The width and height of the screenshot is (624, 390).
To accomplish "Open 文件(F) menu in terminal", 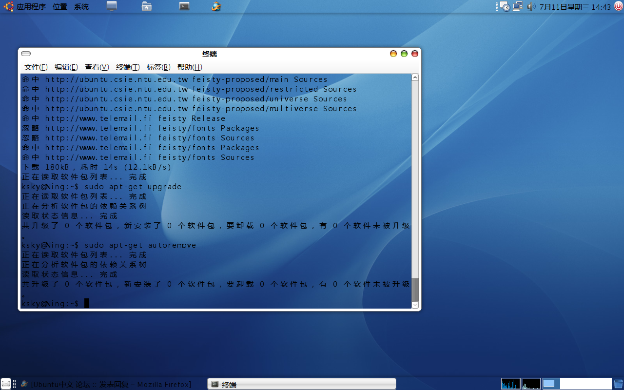I will coord(36,67).
